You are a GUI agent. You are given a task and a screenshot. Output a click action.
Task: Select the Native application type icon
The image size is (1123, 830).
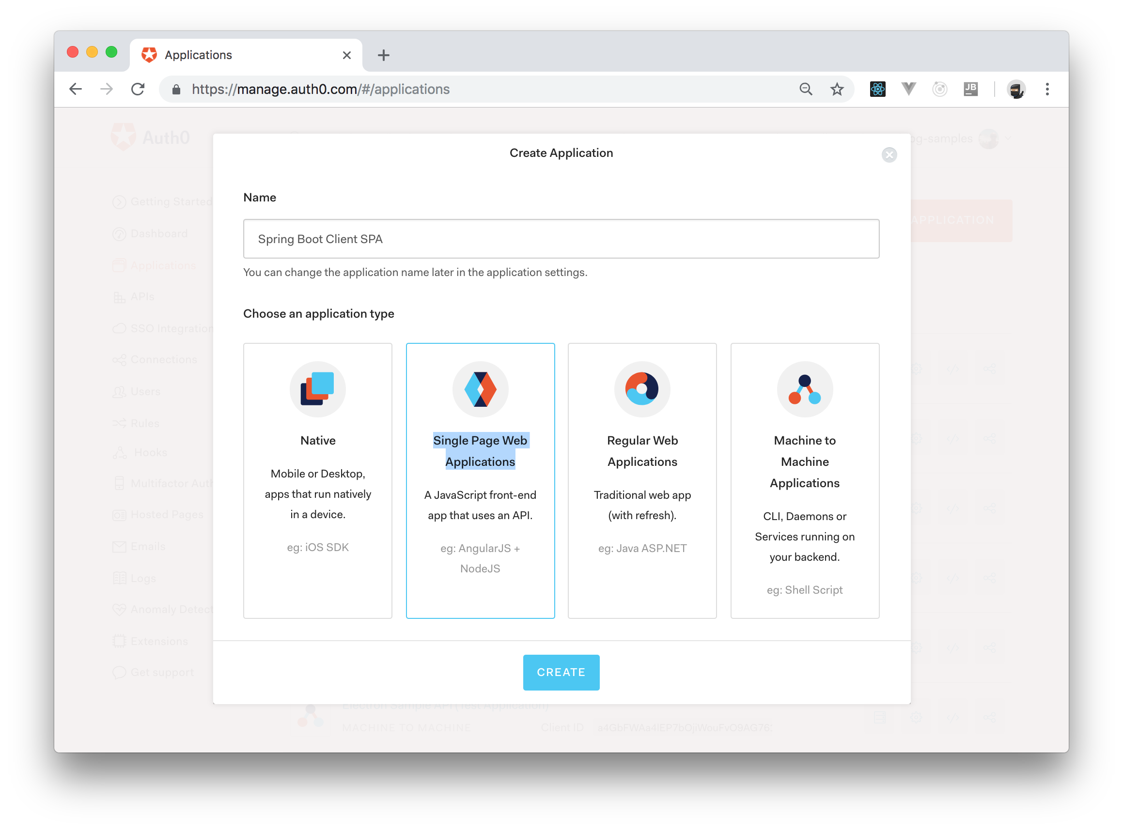click(318, 389)
